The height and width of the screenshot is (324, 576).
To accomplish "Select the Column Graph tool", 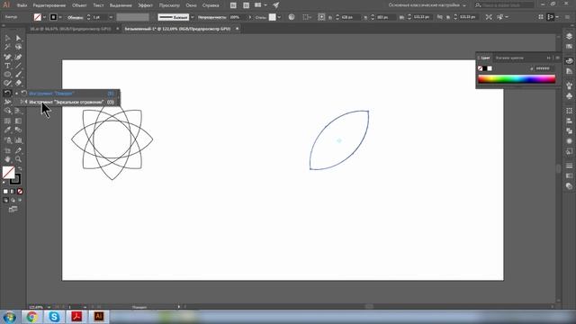I will (18, 140).
